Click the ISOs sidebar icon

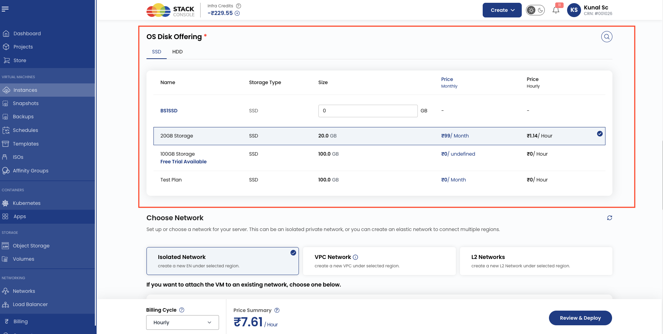(5, 157)
